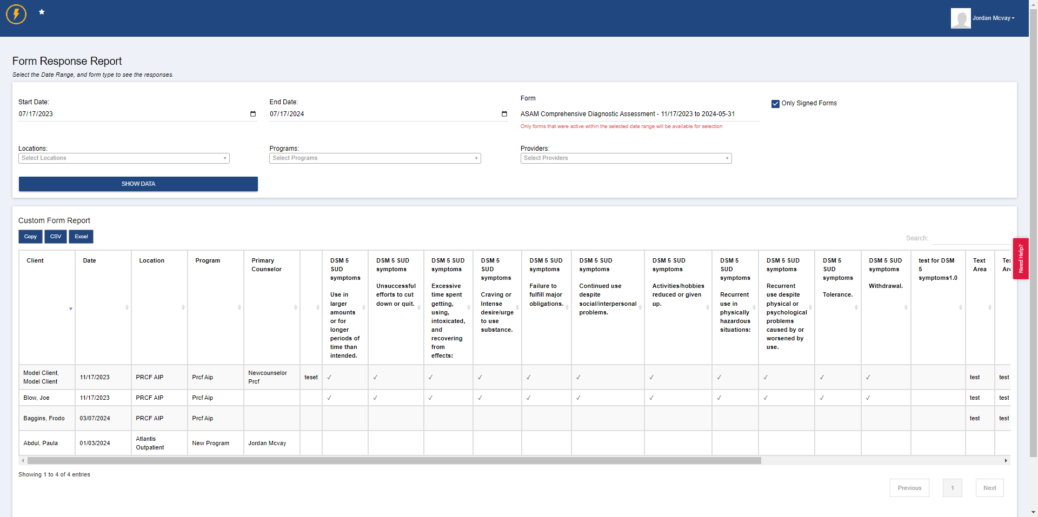Screen dimensions: 1038x517
Task: Open Start Date calendar picker icon
Action: click(252, 114)
